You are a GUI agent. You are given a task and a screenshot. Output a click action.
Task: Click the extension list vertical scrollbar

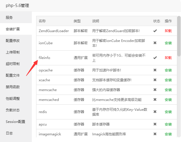pos(179,36)
